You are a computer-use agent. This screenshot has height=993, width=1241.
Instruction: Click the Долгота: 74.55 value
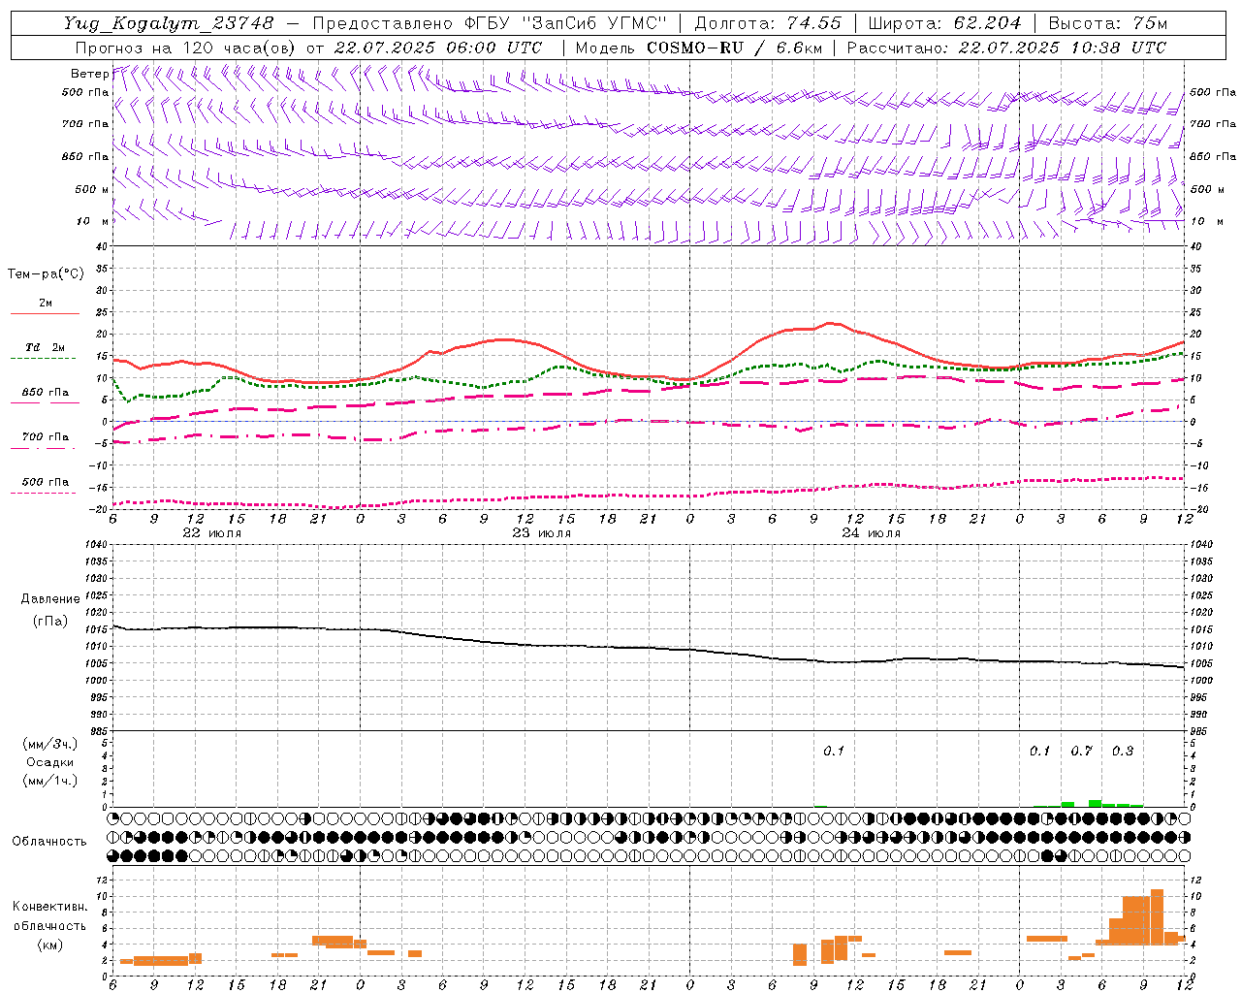tap(768, 23)
